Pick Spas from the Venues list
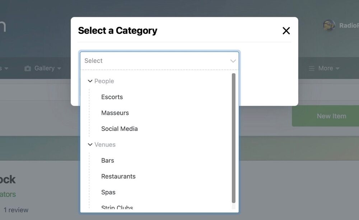Viewport: 359px width, 220px height. click(108, 192)
